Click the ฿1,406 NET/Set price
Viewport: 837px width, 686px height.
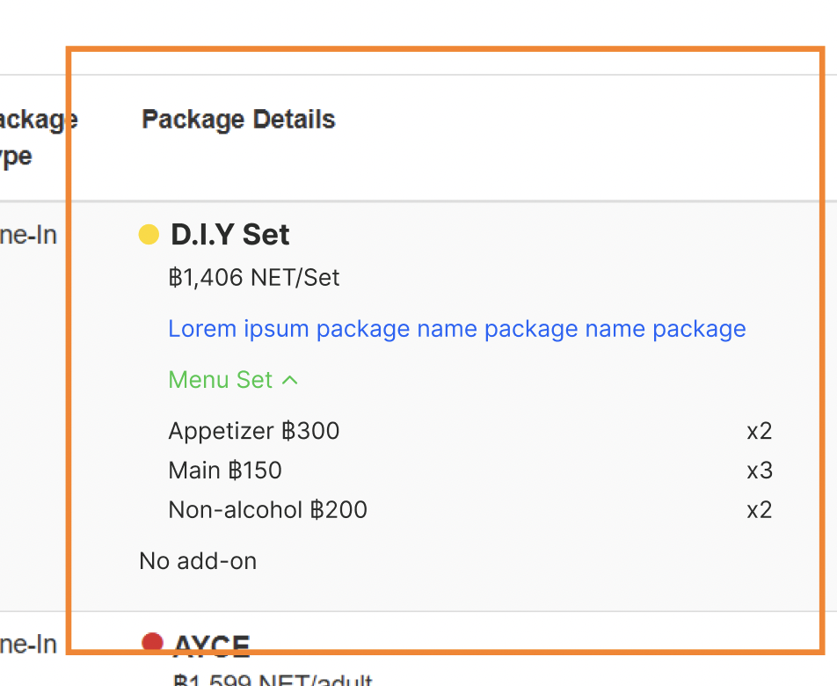click(254, 278)
